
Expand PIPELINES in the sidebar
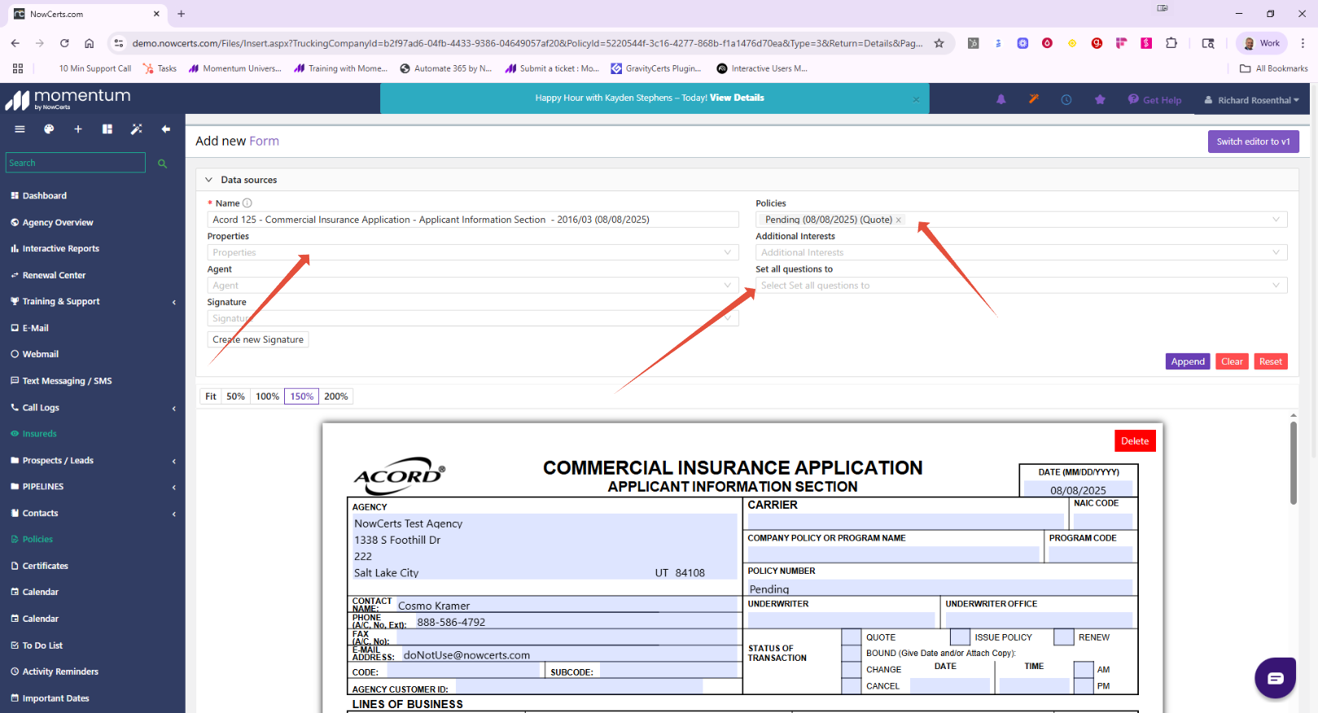(x=174, y=488)
